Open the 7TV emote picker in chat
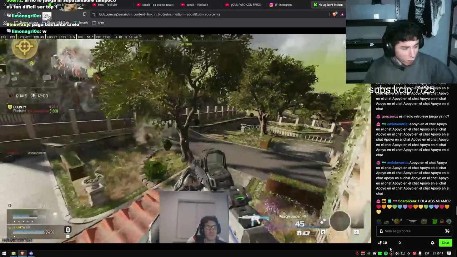The height and width of the screenshot is (257, 457). (x=447, y=231)
